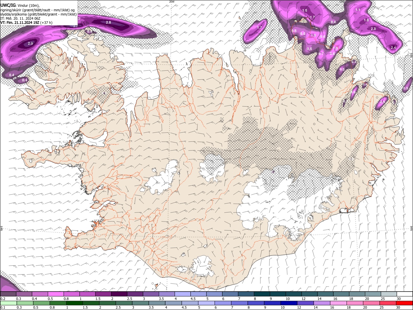Screen dimensions: 413x310
Task: Click the 3.5 label on the purple snow scale
Action: pos(161,299)
